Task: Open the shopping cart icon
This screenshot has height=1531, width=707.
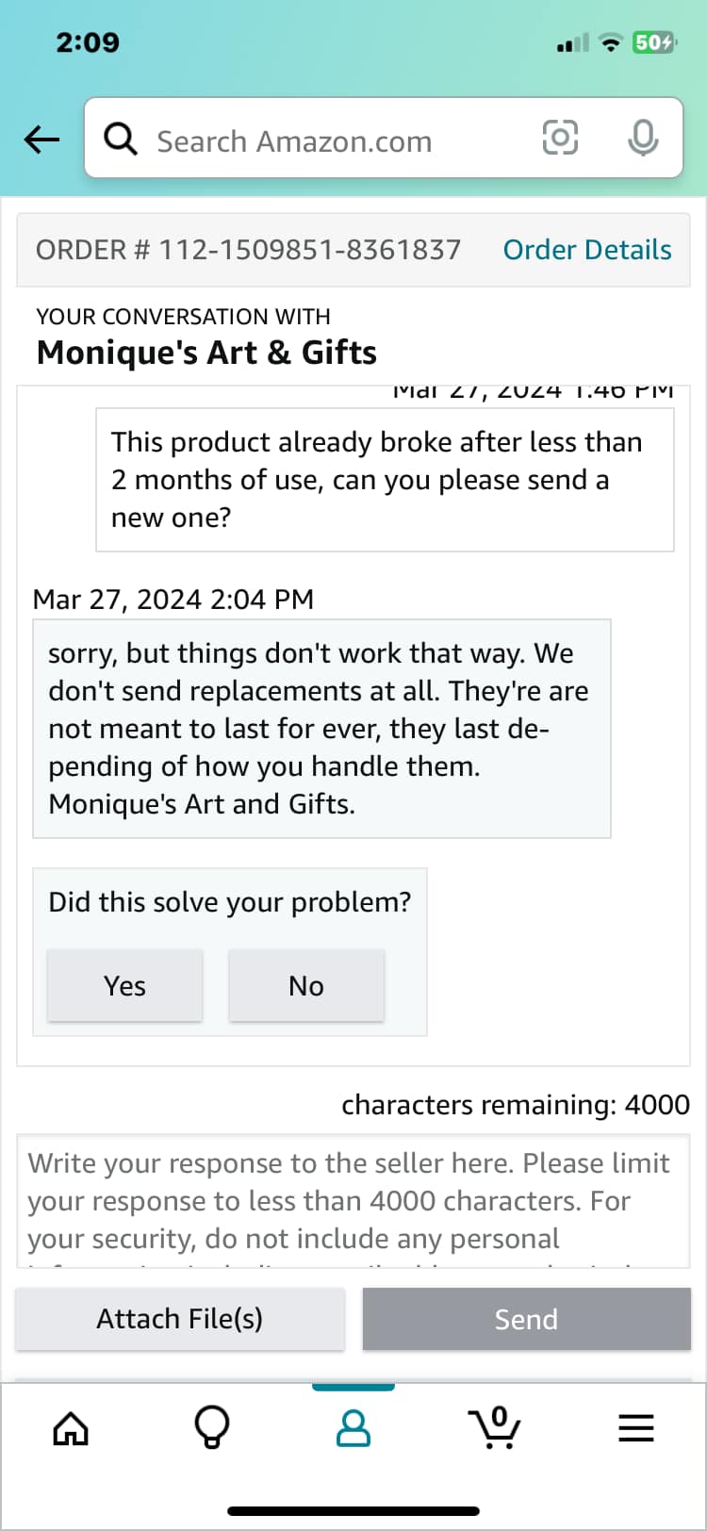Action: pos(496,1427)
